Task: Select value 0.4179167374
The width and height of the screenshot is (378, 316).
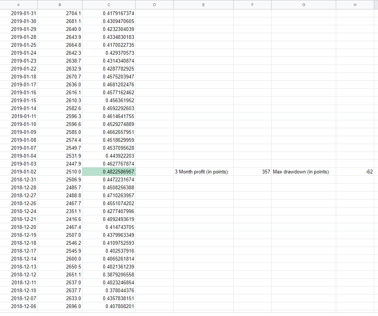Action: pos(109,13)
